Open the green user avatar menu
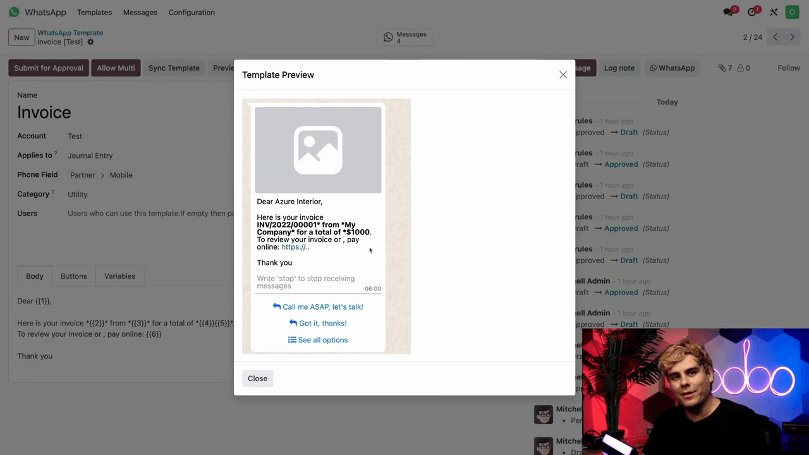 (x=792, y=12)
